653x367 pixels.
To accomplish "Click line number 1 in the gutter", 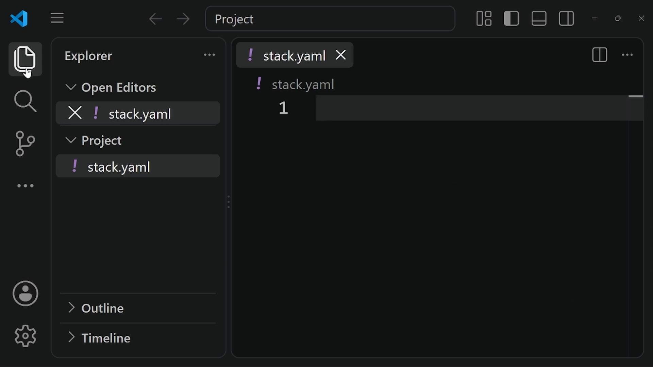I will (x=283, y=108).
